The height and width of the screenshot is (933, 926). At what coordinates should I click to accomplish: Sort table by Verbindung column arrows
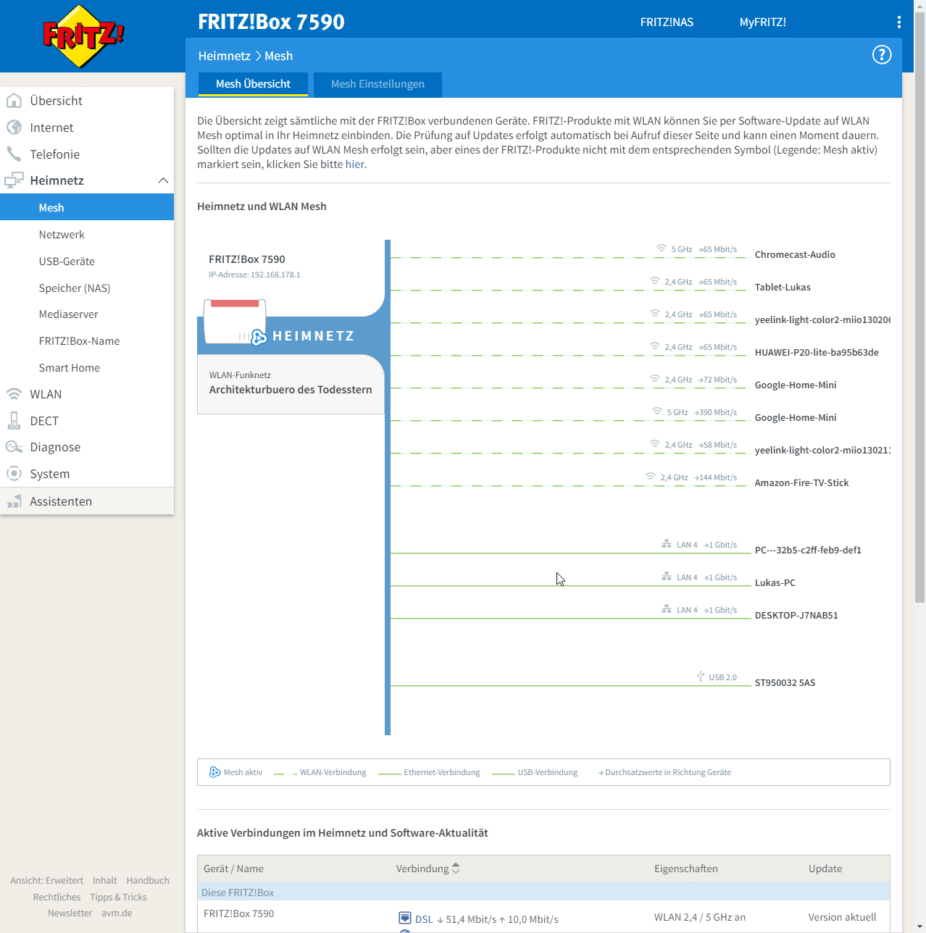click(x=456, y=868)
